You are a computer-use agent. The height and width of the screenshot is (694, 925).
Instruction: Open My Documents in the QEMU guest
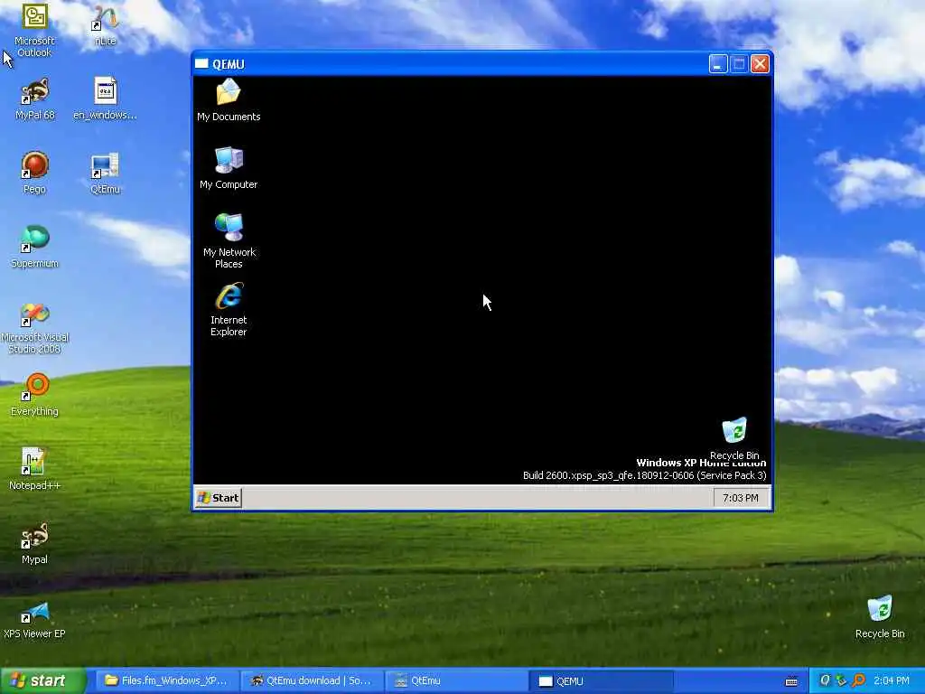click(229, 99)
